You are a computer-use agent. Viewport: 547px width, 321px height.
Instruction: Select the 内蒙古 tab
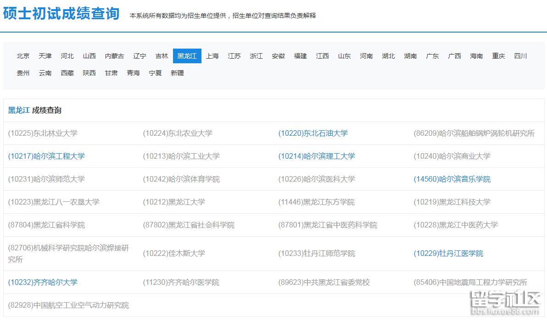tap(115, 55)
